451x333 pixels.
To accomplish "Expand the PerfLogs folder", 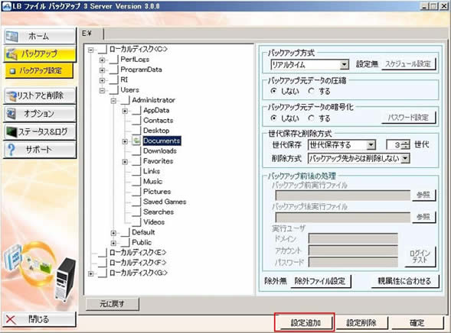I will click(102, 60).
